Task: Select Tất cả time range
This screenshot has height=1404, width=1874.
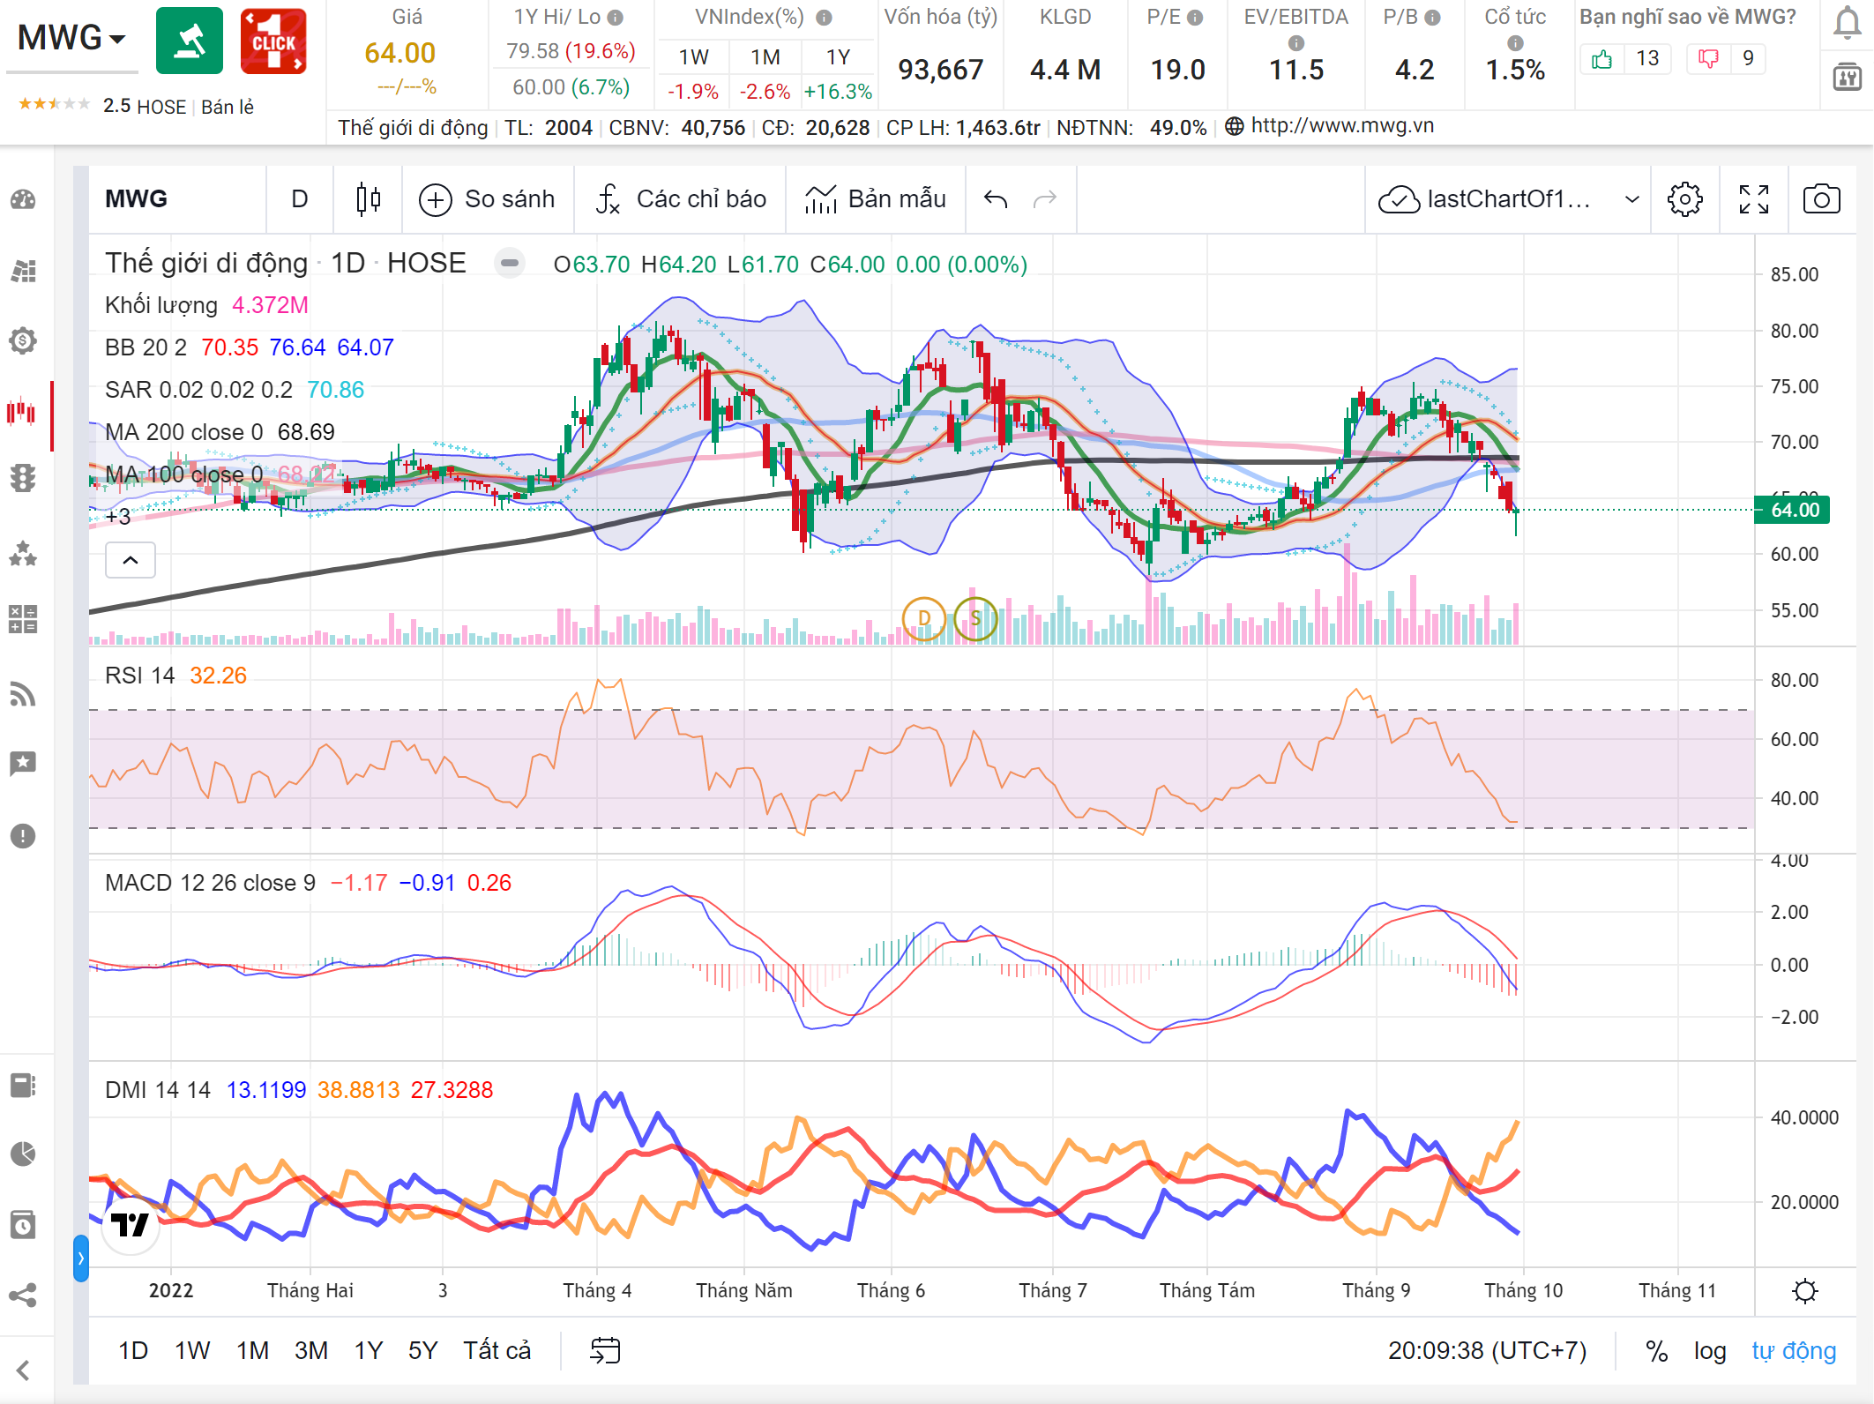Action: tap(497, 1351)
